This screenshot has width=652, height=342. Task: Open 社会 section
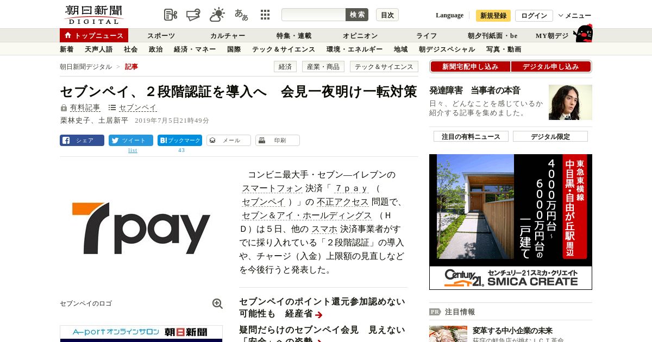pos(131,49)
